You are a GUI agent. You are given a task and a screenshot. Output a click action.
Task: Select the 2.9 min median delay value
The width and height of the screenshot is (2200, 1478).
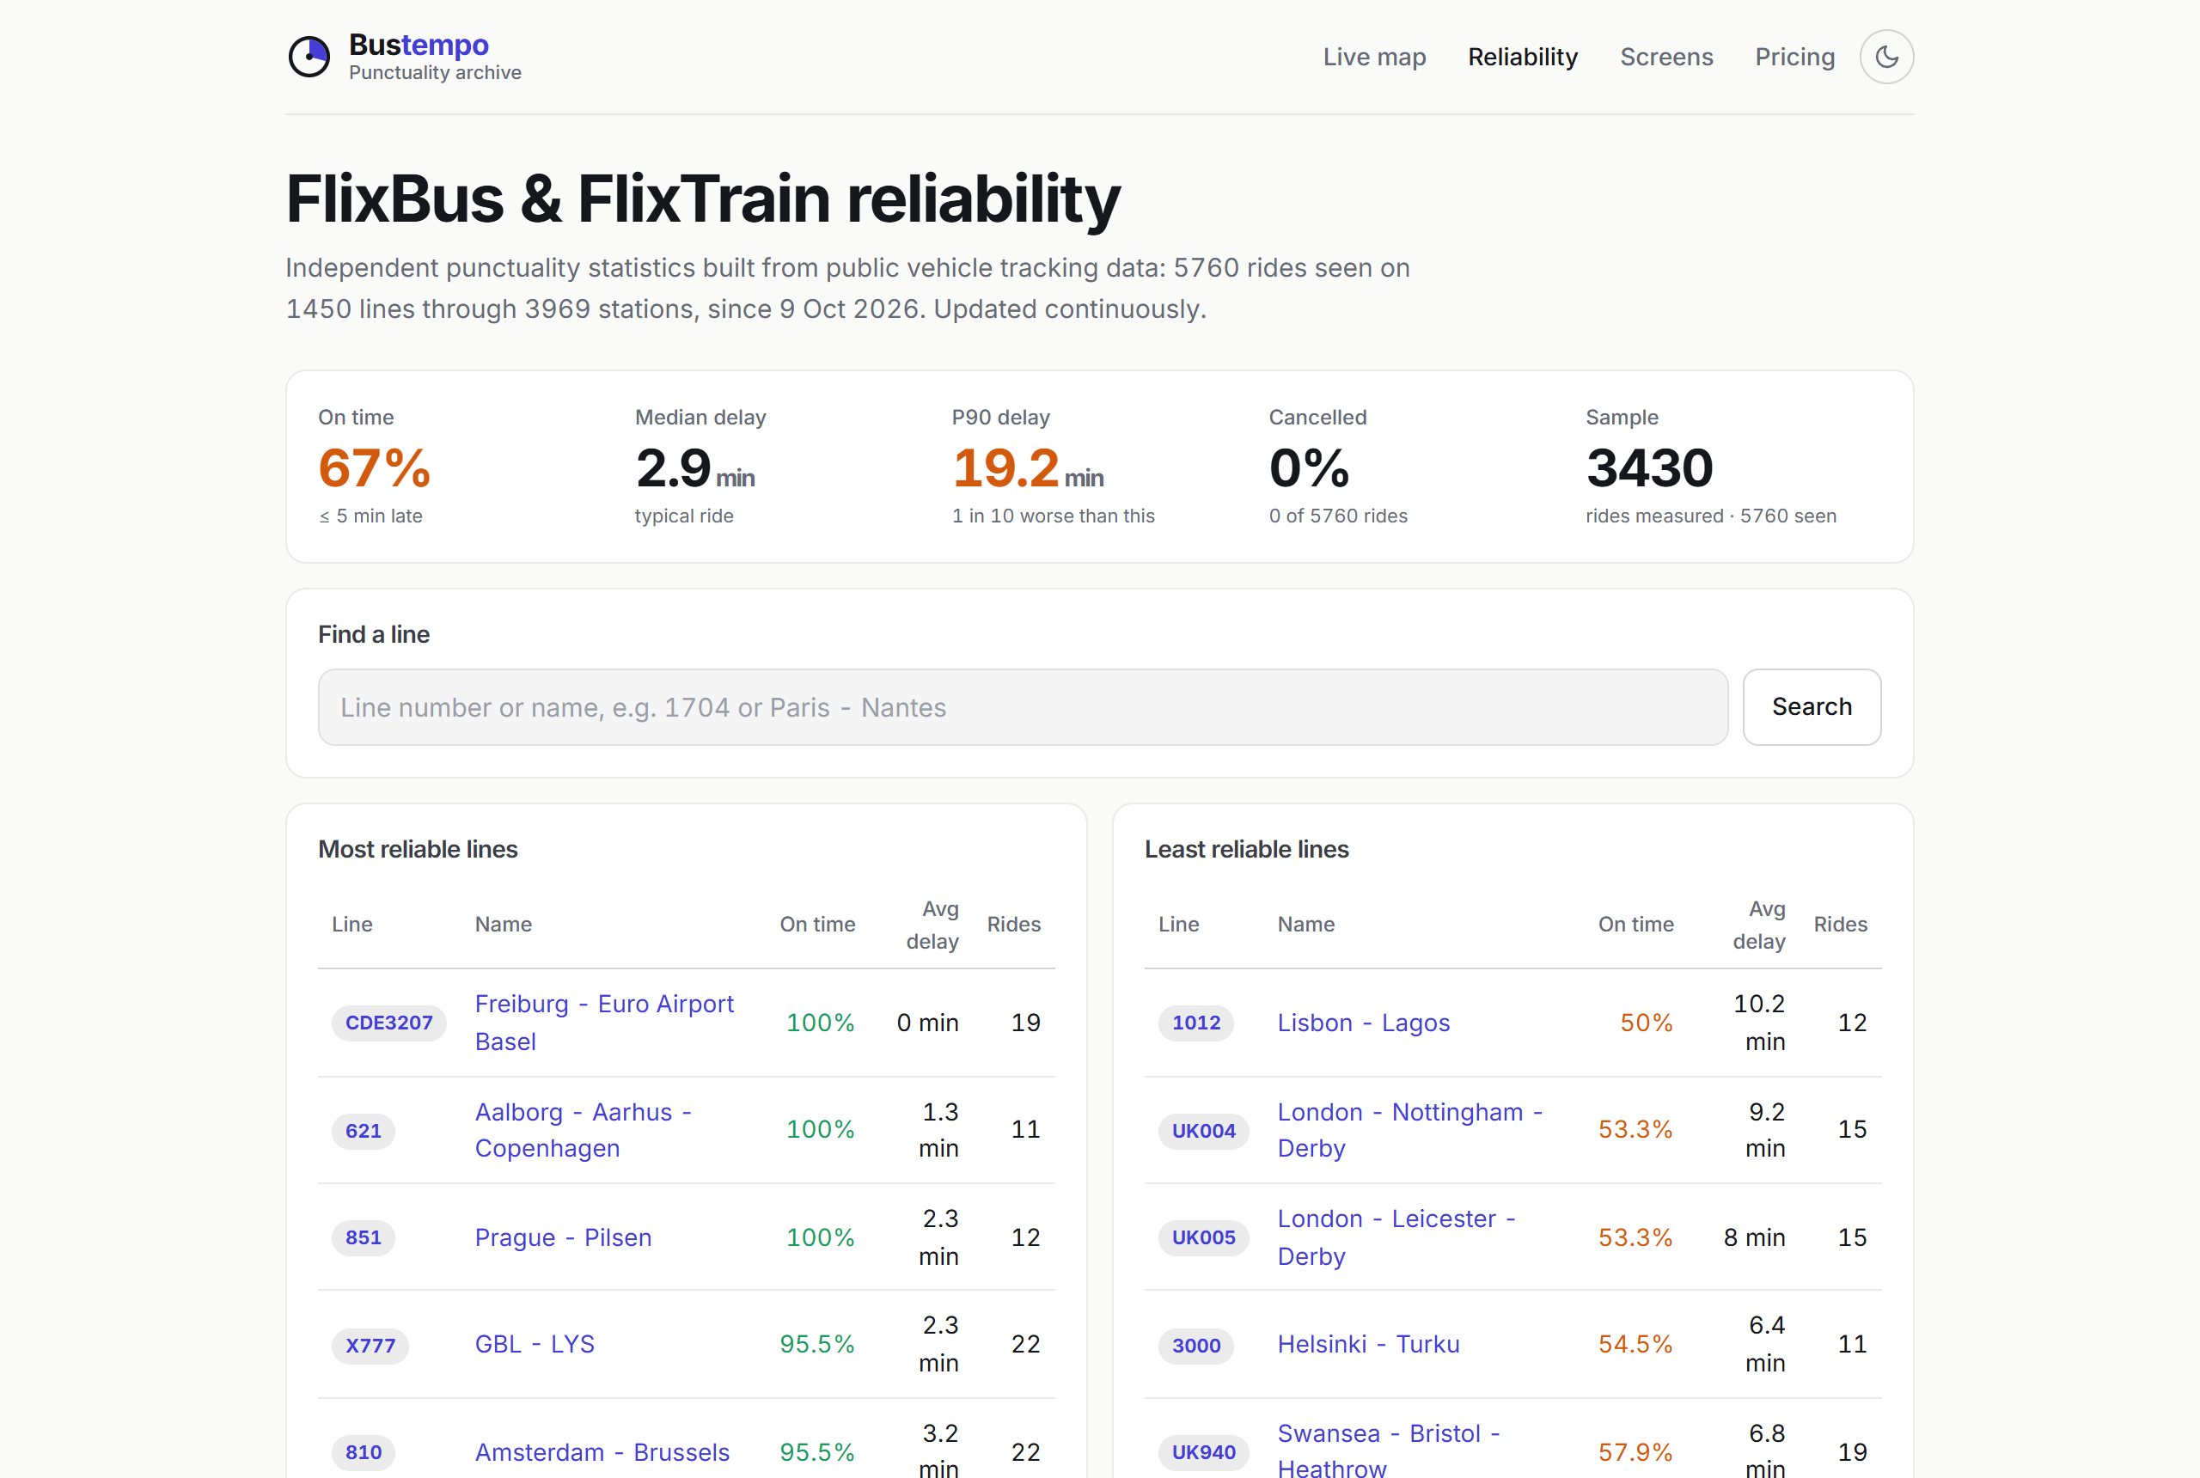tap(694, 468)
